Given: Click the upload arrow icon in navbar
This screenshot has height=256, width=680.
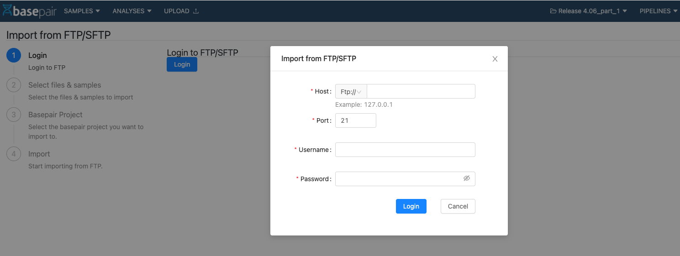Looking at the screenshot, I should 196,11.
